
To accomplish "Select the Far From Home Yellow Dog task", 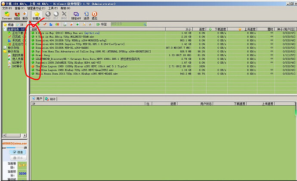I will click(163, 52).
